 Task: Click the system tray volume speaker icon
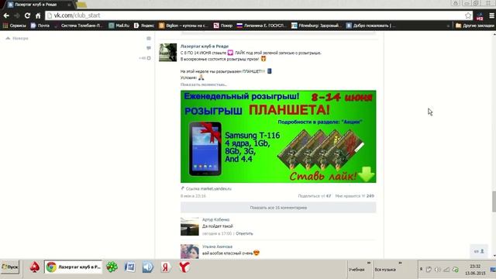438,270
